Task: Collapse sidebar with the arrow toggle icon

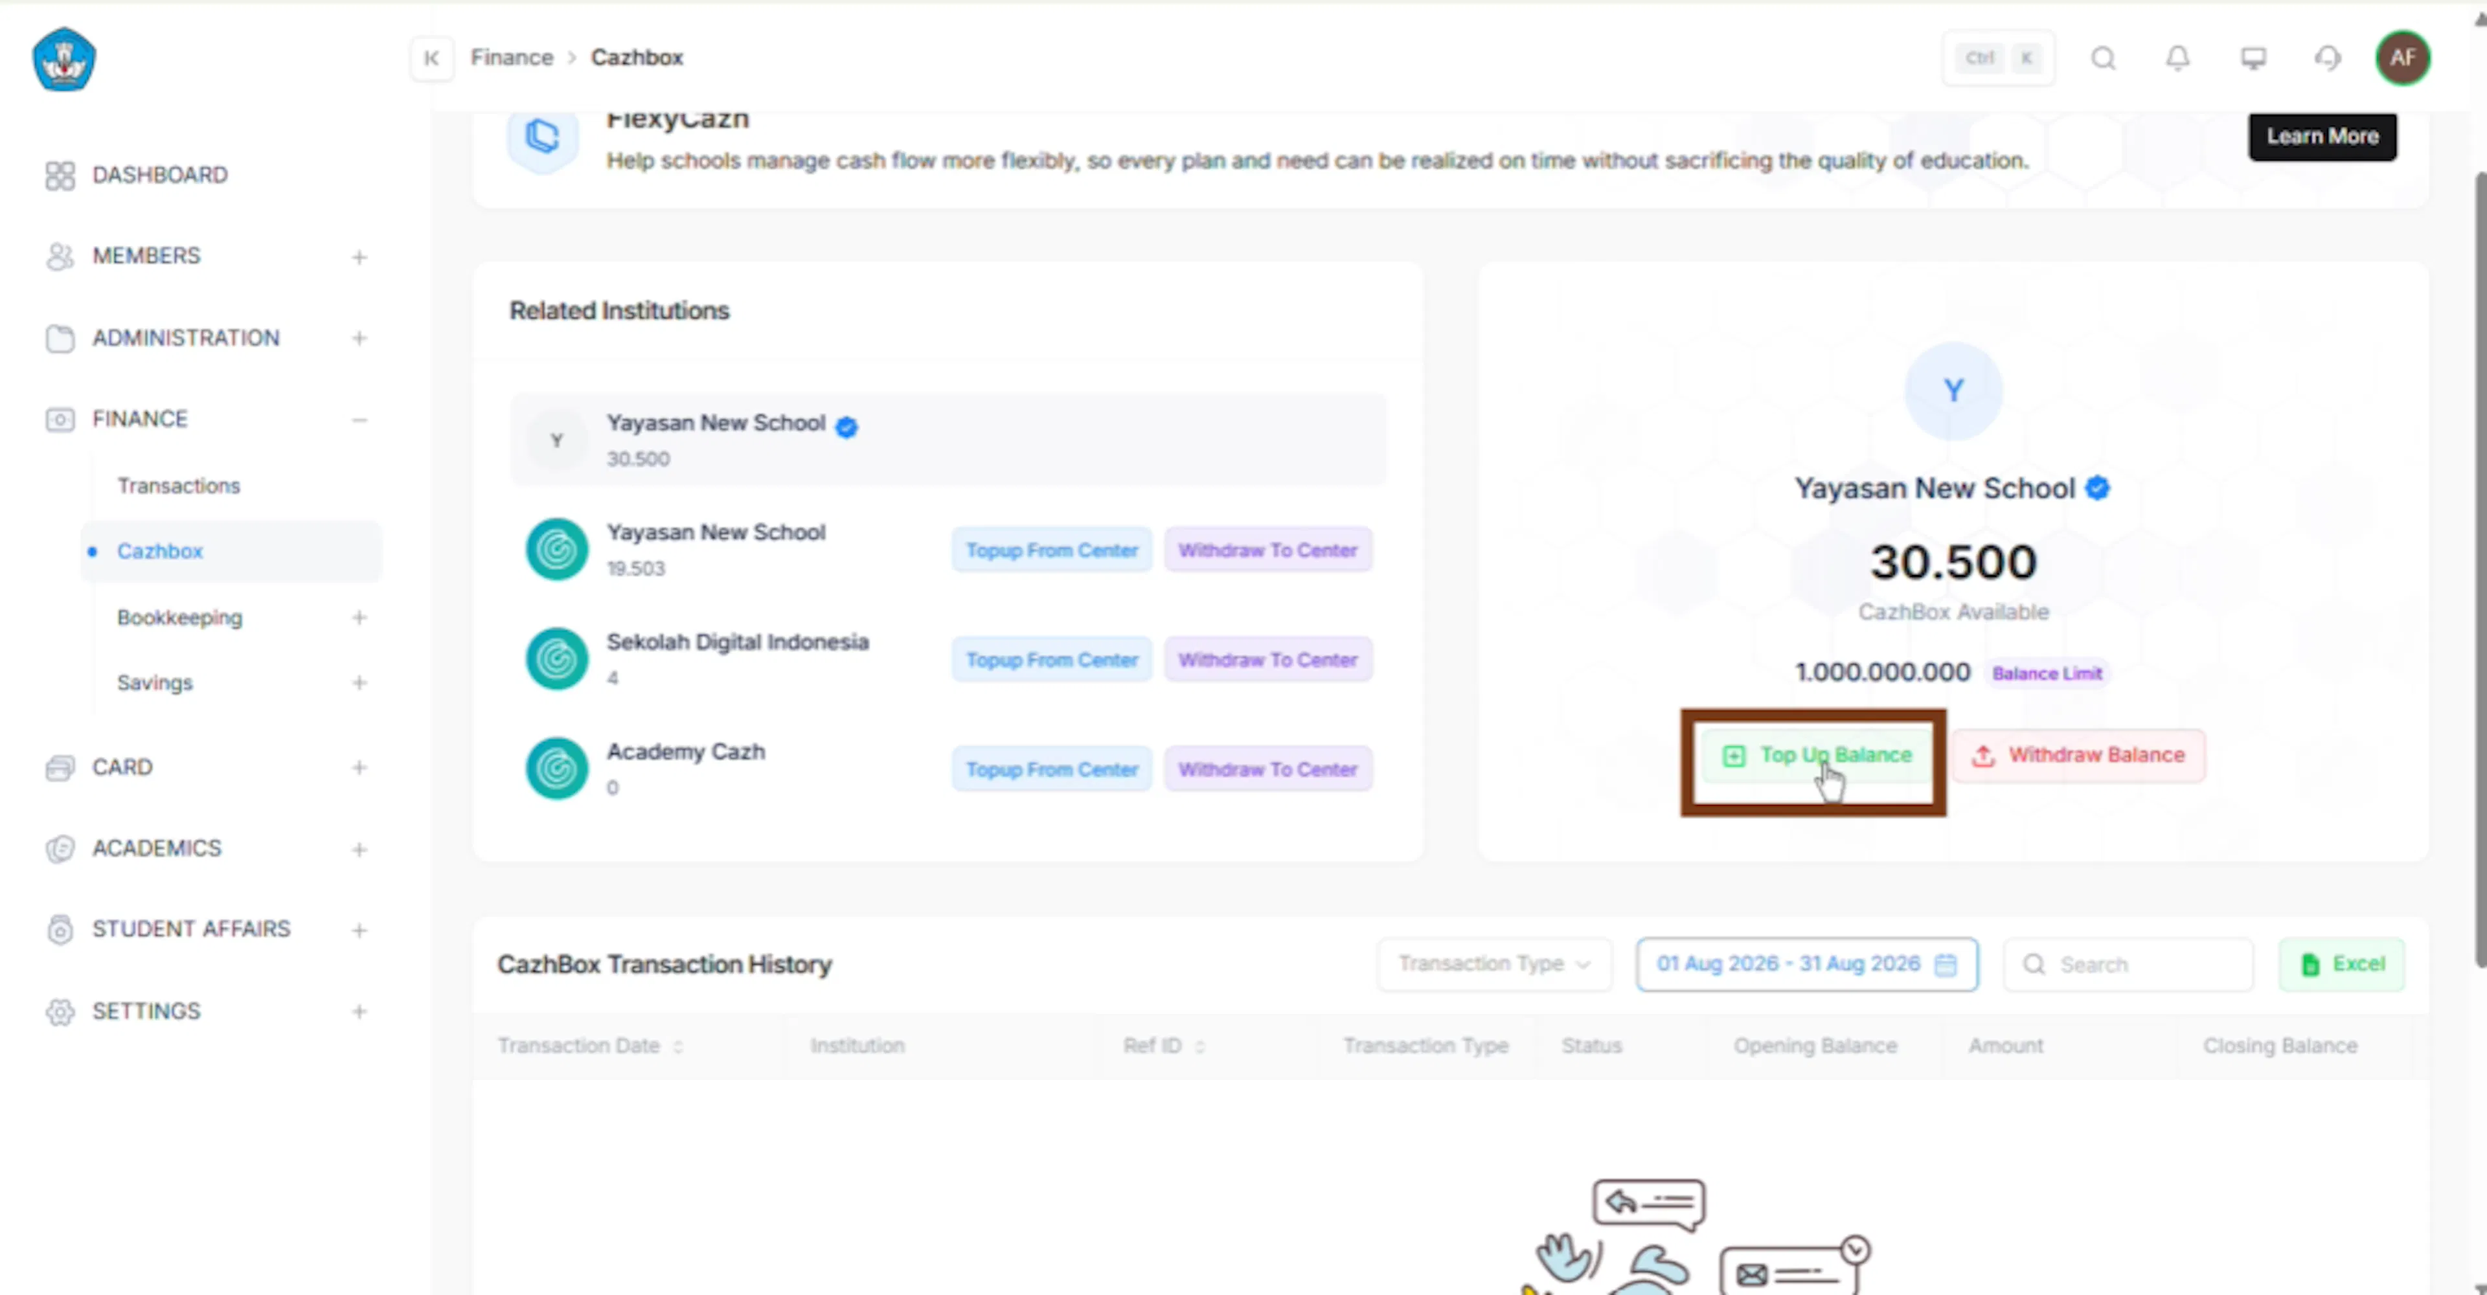Action: point(431,58)
